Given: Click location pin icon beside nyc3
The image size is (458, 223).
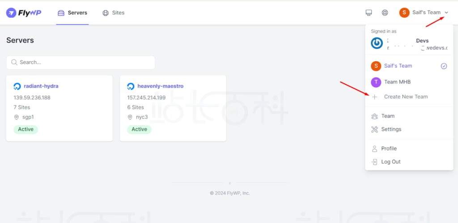Looking at the screenshot, I should pyautogui.click(x=130, y=117).
